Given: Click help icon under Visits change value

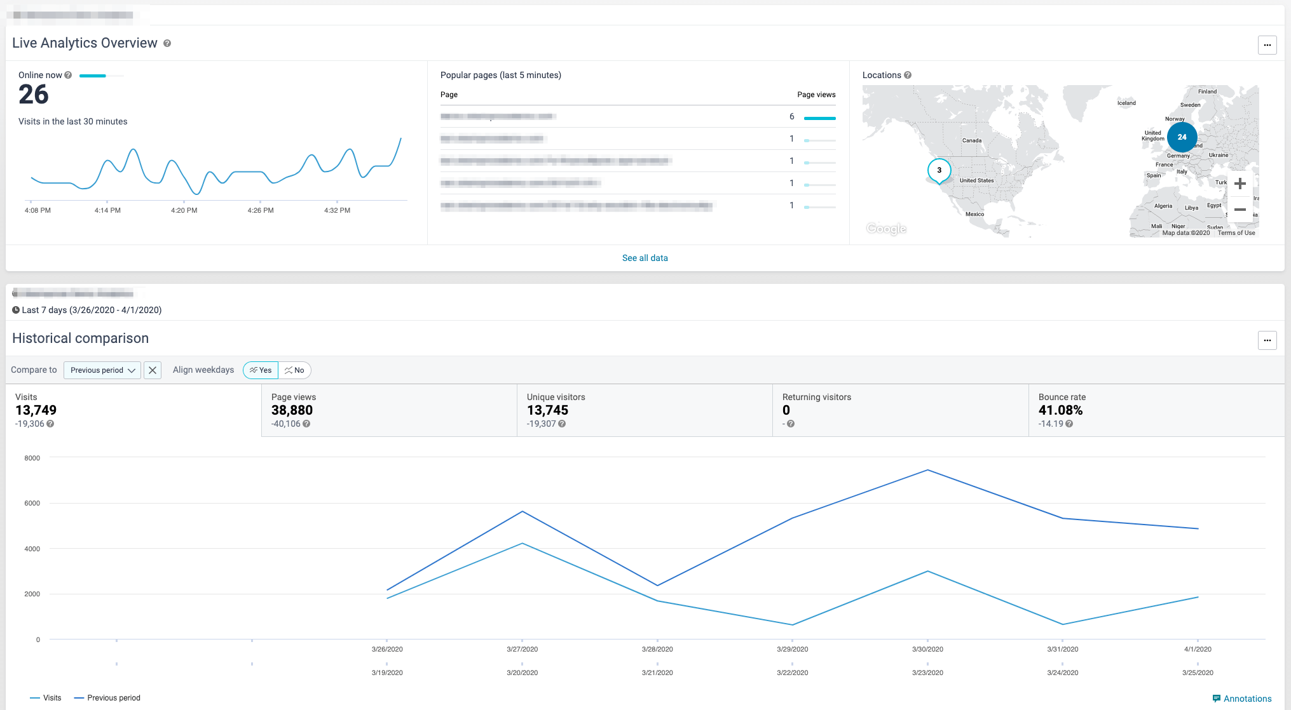Looking at the screenshot, I should coord(50,424).
